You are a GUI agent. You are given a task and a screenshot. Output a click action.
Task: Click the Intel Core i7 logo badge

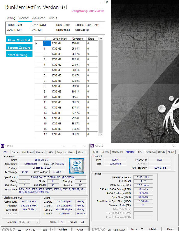point(76,166)
